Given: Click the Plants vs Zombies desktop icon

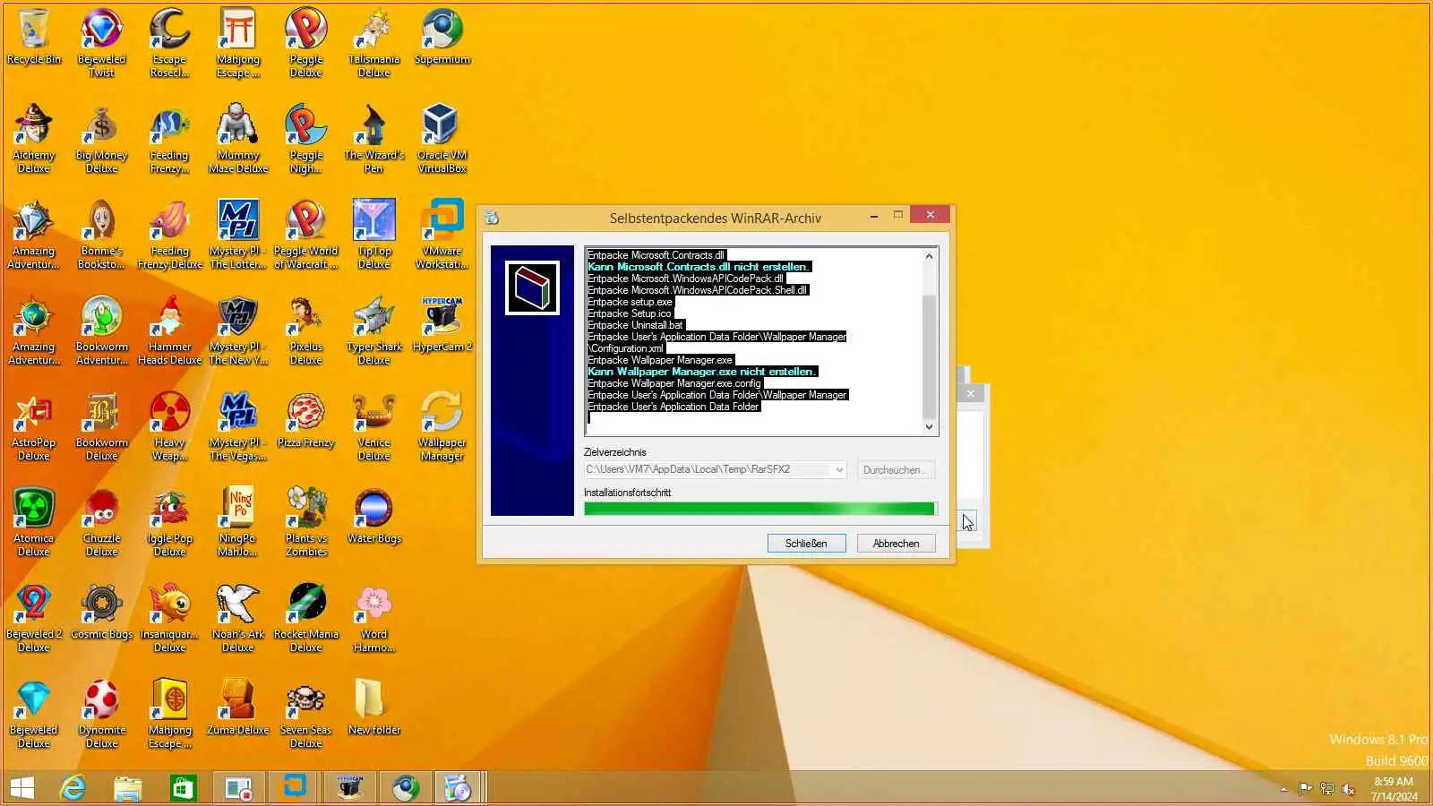Looking at the screenshot, I should 306,522.
